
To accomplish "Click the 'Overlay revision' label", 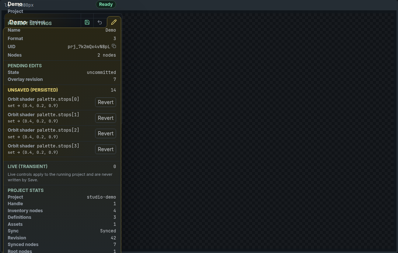I will [x=25, y=79].
